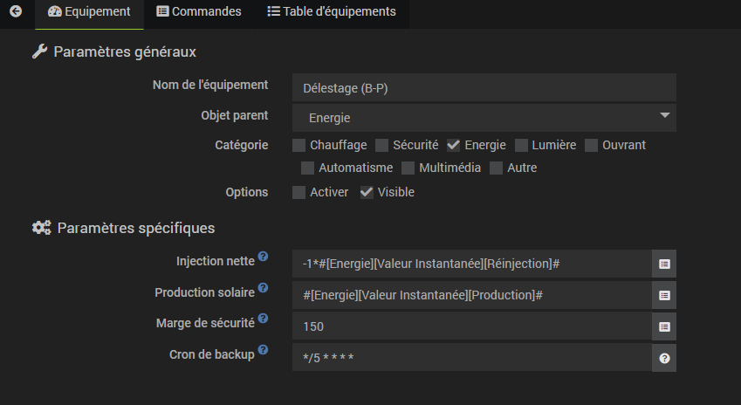
Task: Switch to the Commandes tab
Action: tap(199, 11)
